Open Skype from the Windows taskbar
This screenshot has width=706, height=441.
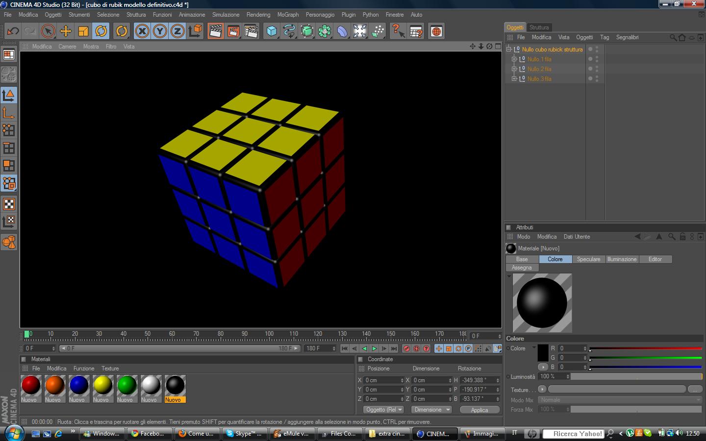coord(245,434)
